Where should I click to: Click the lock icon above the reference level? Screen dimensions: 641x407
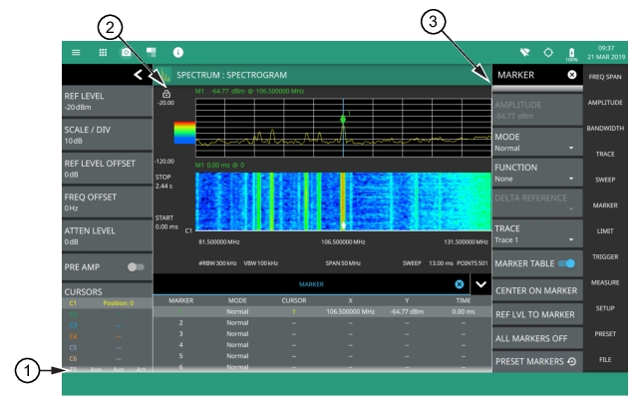coord(165,93)
